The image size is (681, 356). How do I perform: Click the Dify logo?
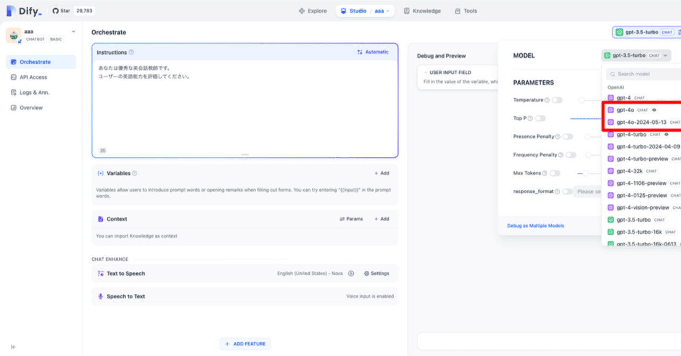click(x=23, y=11)
